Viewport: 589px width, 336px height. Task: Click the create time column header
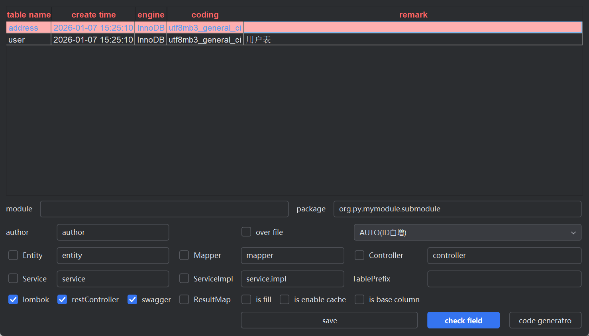[x=94, y=15]
